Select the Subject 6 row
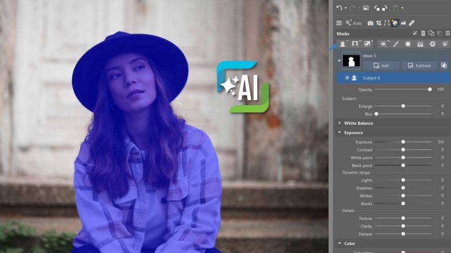The height and width of the screenshot is (253, 451). [x=393, y=78]
